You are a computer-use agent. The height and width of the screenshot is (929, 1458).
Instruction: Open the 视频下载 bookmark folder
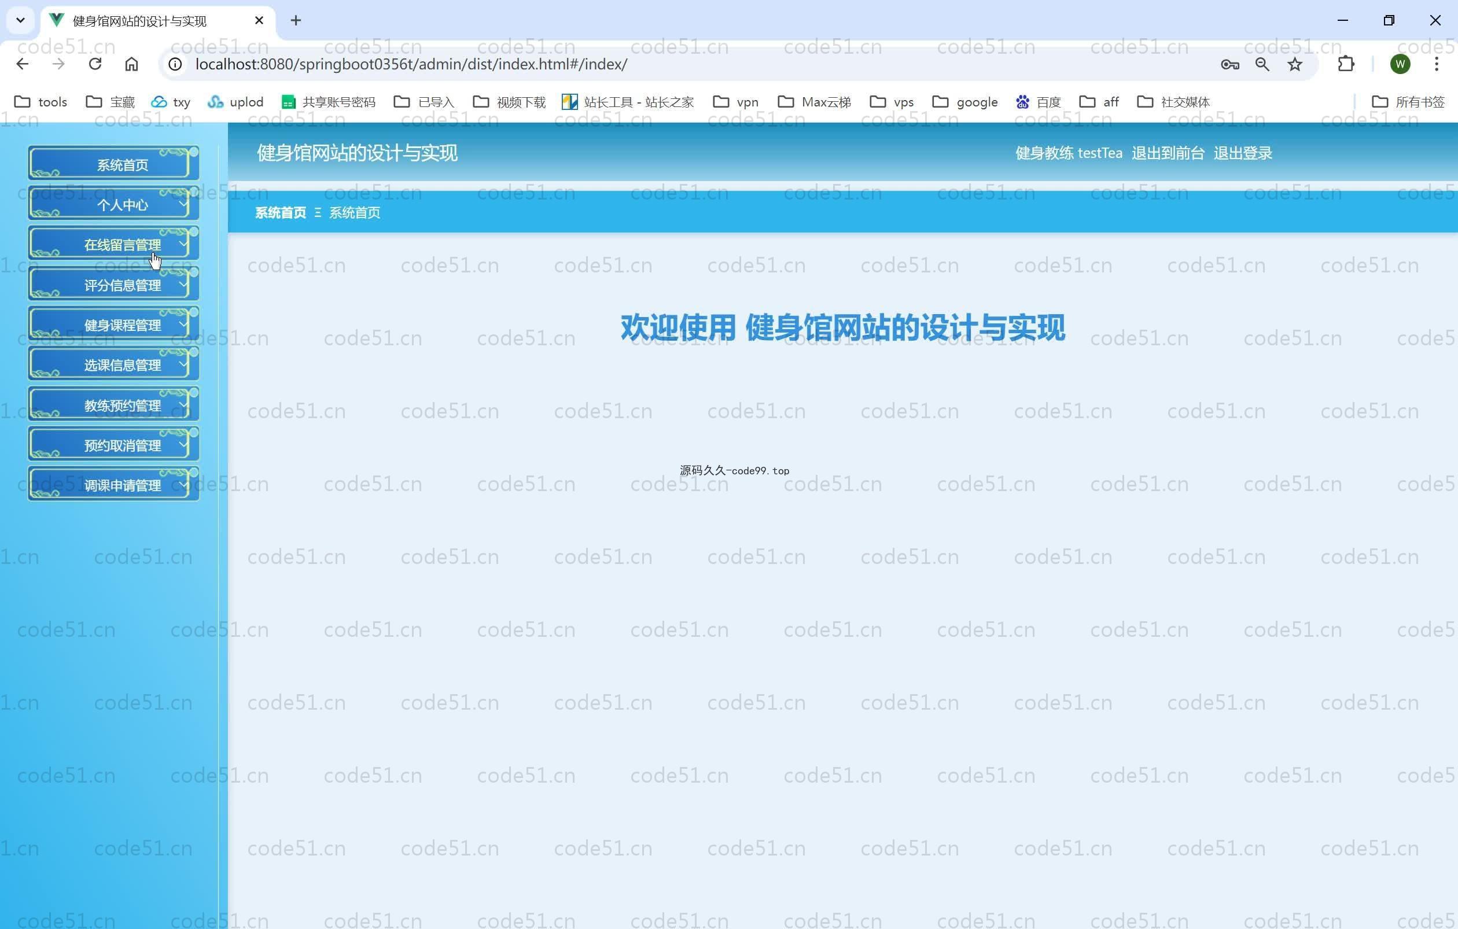[x=509, y=102]
